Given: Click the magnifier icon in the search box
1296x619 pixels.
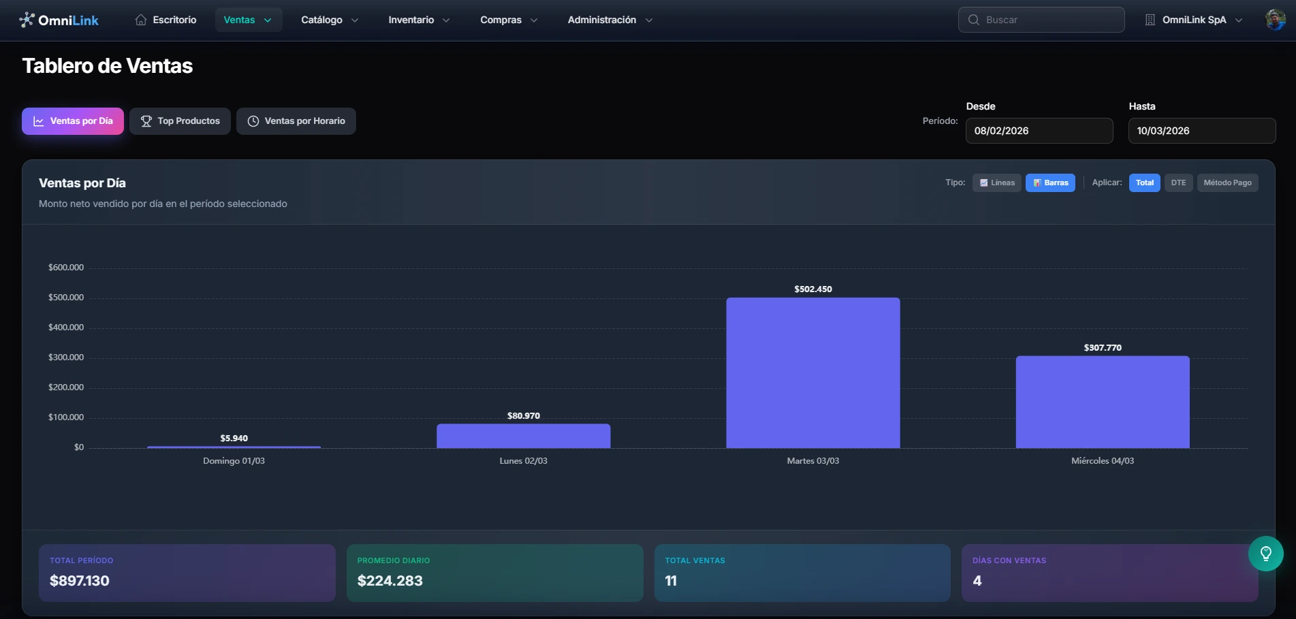Looking at the screenshot, I should [974, 20].
